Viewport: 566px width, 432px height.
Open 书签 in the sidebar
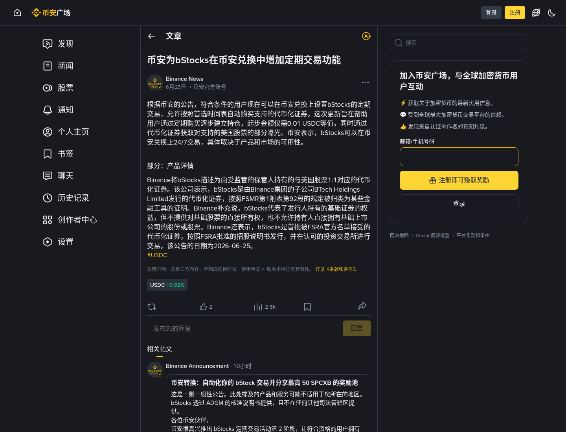click(58, 154)
